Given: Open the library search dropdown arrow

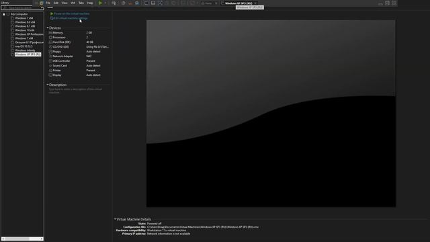Looking at the screenshot, I should click(42, 7).
